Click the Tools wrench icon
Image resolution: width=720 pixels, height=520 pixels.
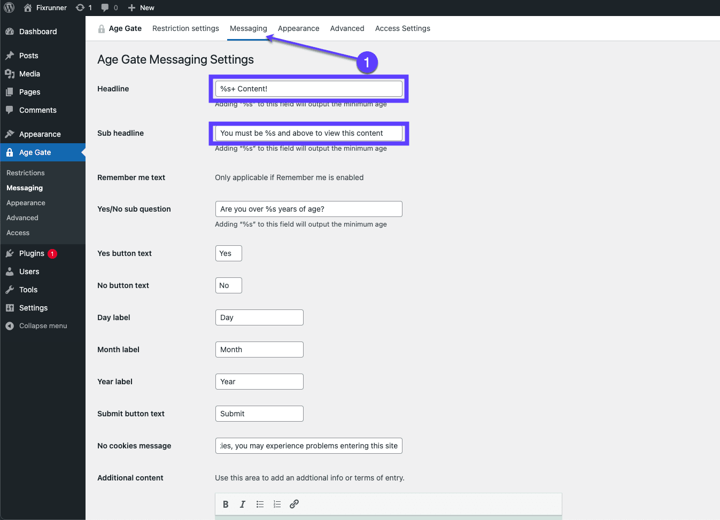10,290
